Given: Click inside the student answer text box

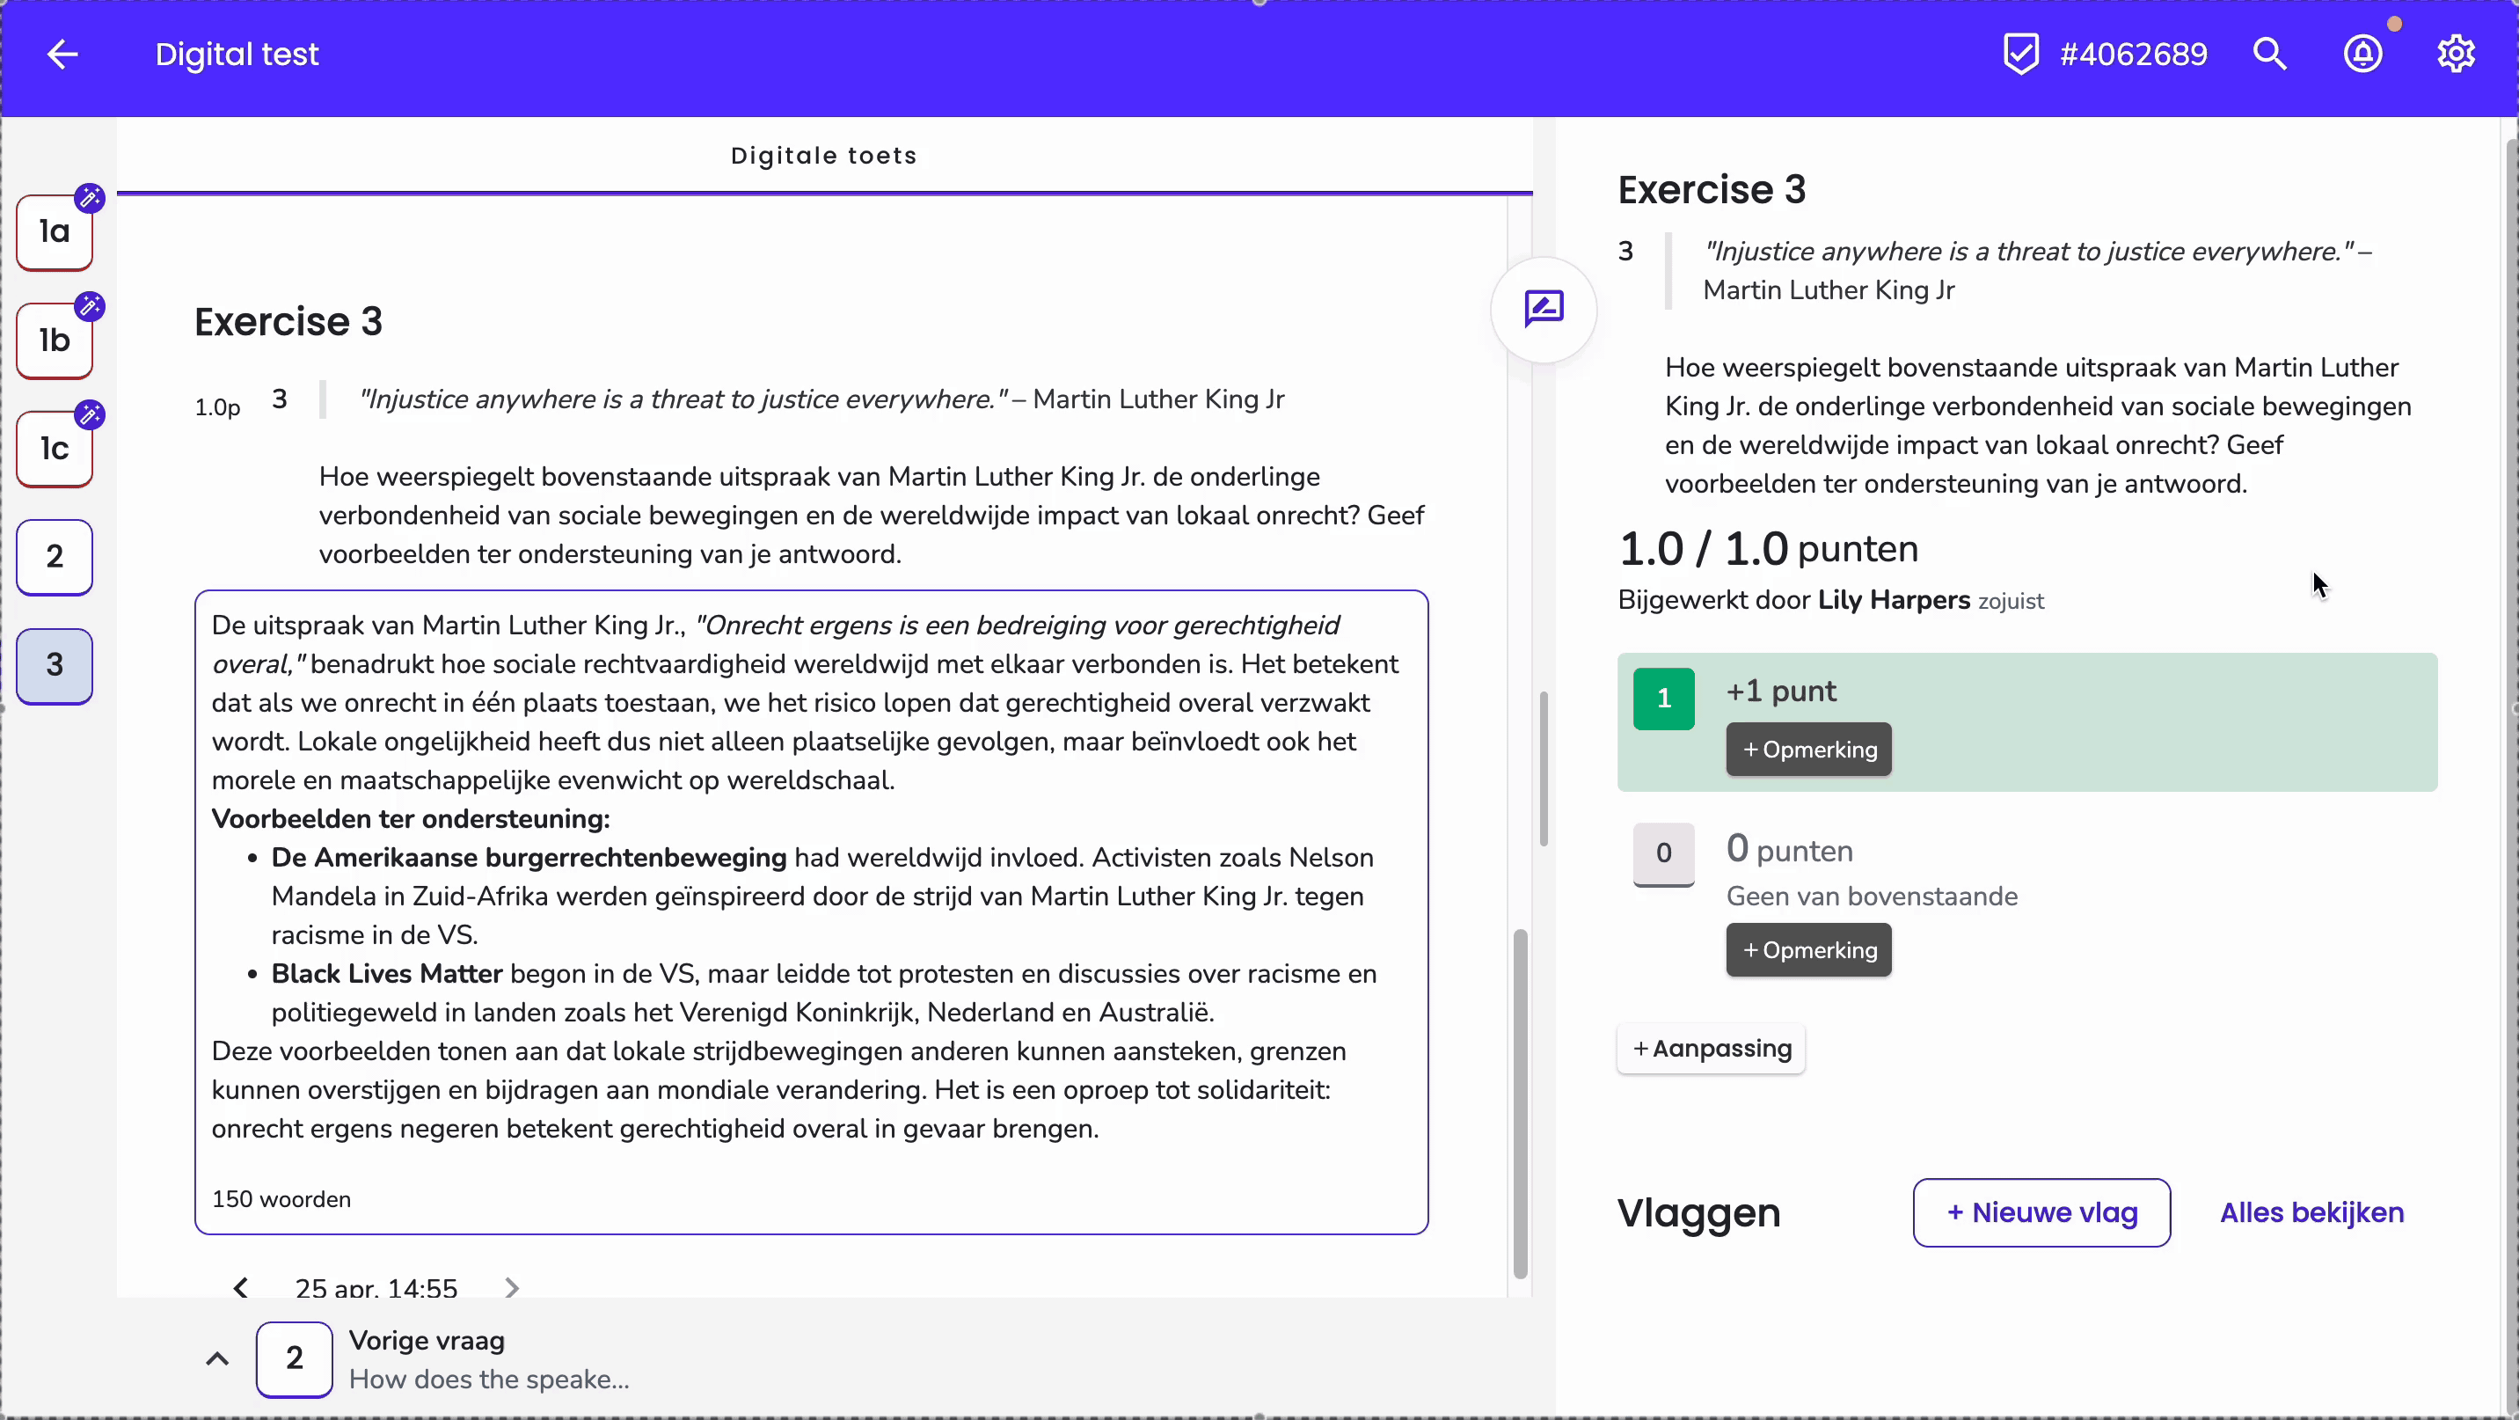Looking at the screenshot, I should tap(812, 911).
